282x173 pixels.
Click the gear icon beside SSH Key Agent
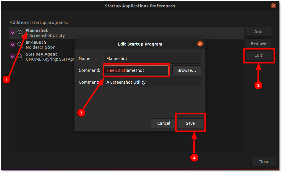click(x=20, y=56)
